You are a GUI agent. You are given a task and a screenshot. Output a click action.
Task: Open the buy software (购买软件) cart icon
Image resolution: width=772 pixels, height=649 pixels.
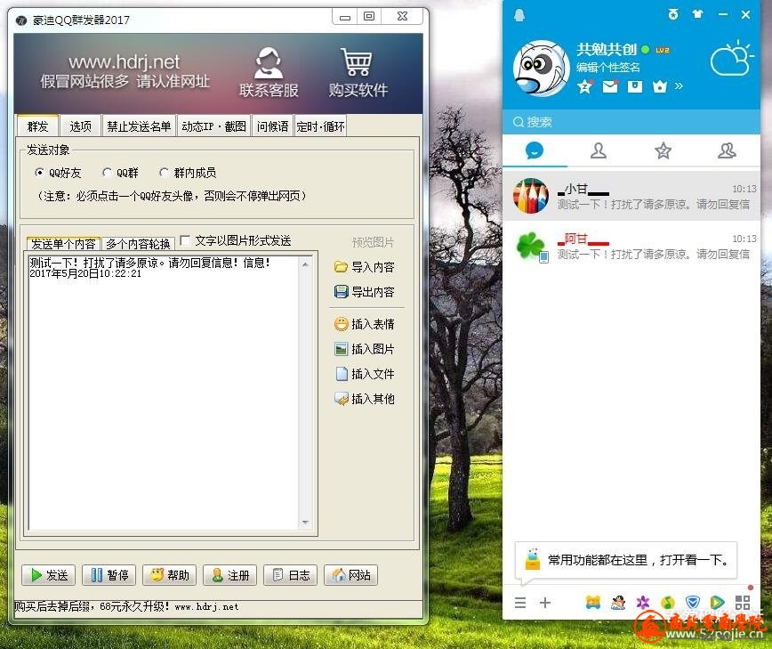point(358,72)
